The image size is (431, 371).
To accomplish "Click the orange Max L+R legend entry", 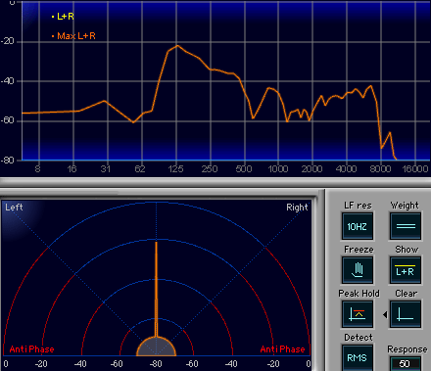I will (73, 36).
